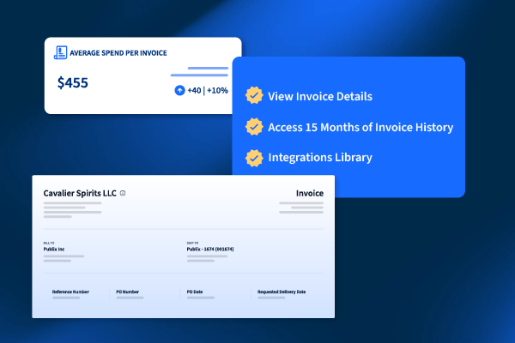Image resolution: width=515 pixels, height=343 pixels.
Task: Click the checkmark badge beside Access 15 Months
Action: point(254,127)
